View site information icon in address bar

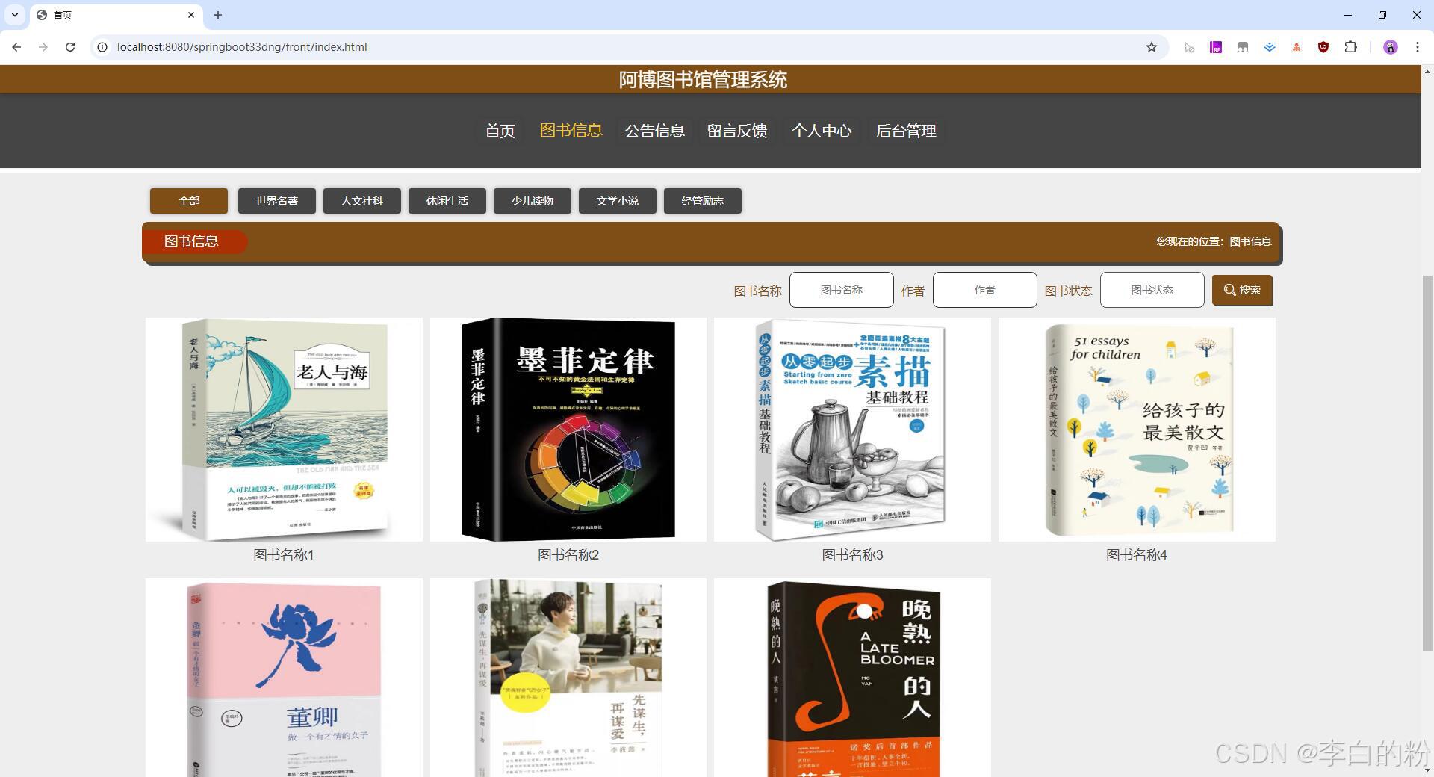(x=103, y=47)
